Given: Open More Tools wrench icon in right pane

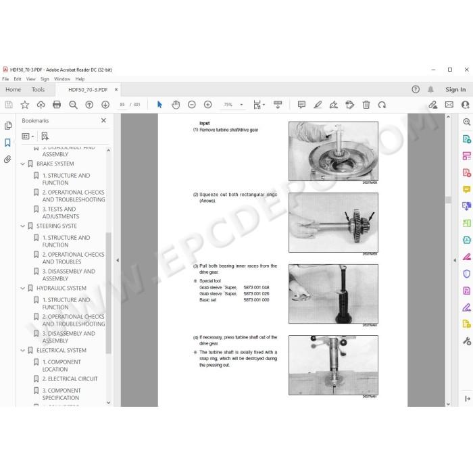Looking at the screenshot, I should tap(466, 341).
